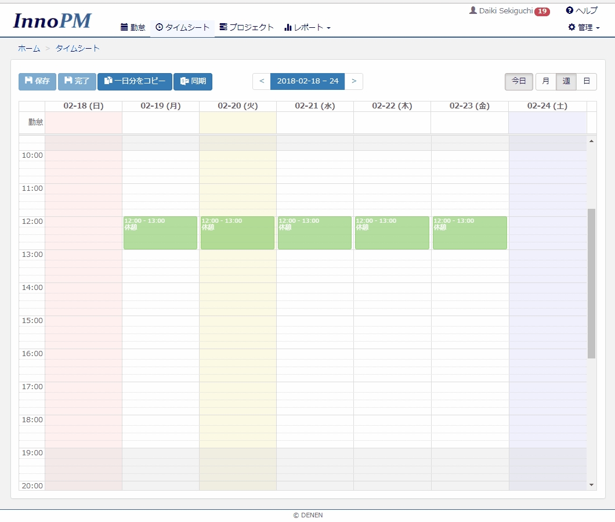Open the タイムシート tab

click(x=182, y=27)
